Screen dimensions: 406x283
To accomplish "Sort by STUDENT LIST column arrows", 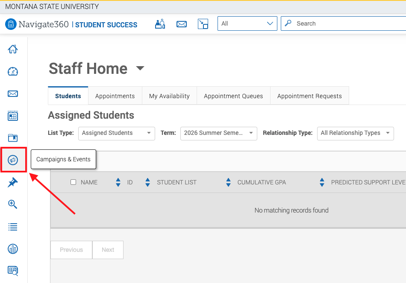I will coord(228,182).
